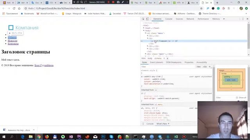Collapse the body node in the DOM tree
The height and width of the screenshot is (140, 250).
point(144,31)
